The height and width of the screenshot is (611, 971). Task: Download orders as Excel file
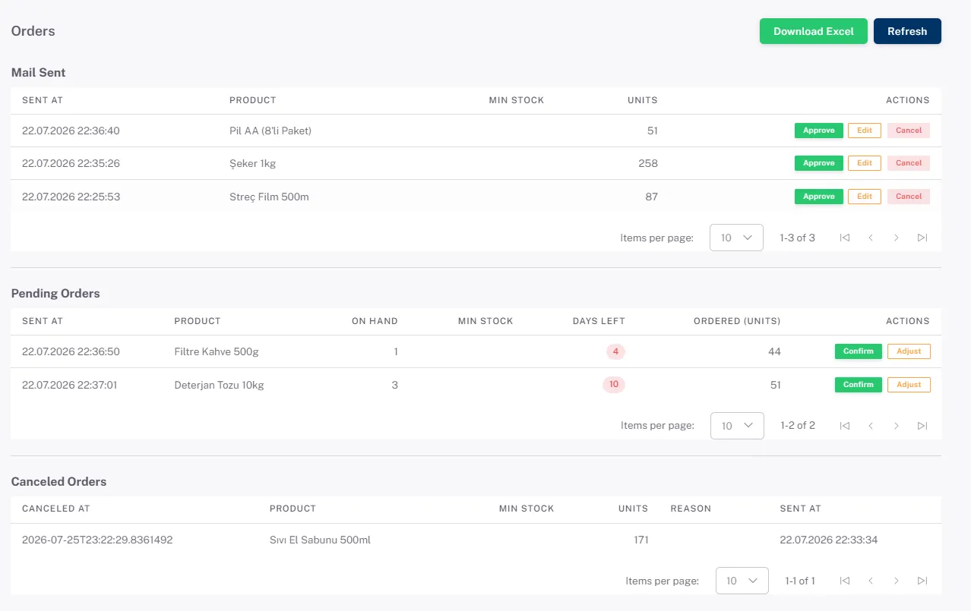[814, 31]
